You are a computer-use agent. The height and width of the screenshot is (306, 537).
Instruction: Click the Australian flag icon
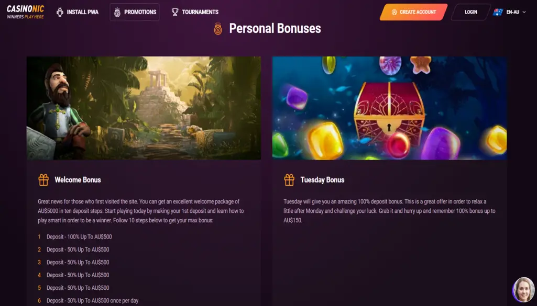tap(498, 12)
